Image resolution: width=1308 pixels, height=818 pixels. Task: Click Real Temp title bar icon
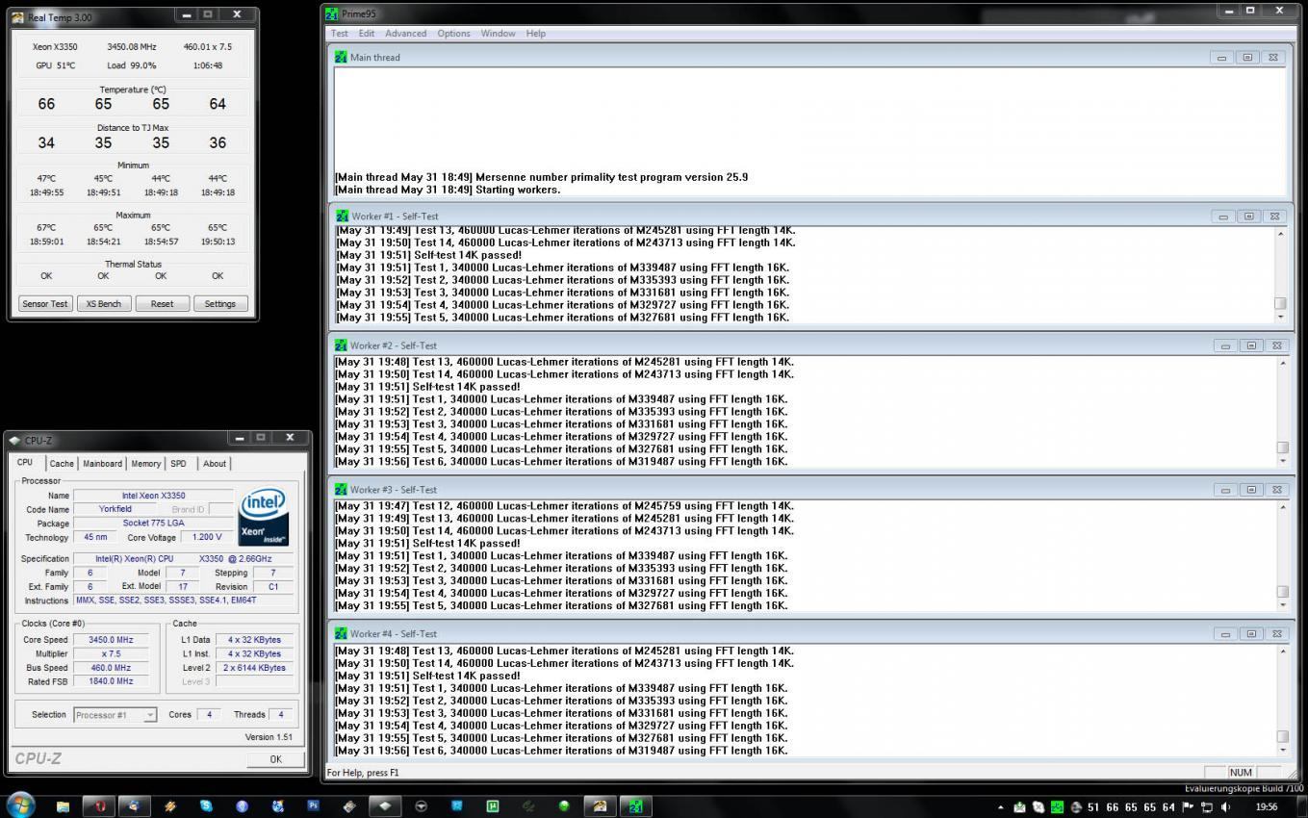[x=17, y=17]
